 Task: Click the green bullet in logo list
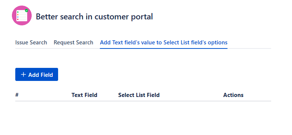tap(18, 12)
